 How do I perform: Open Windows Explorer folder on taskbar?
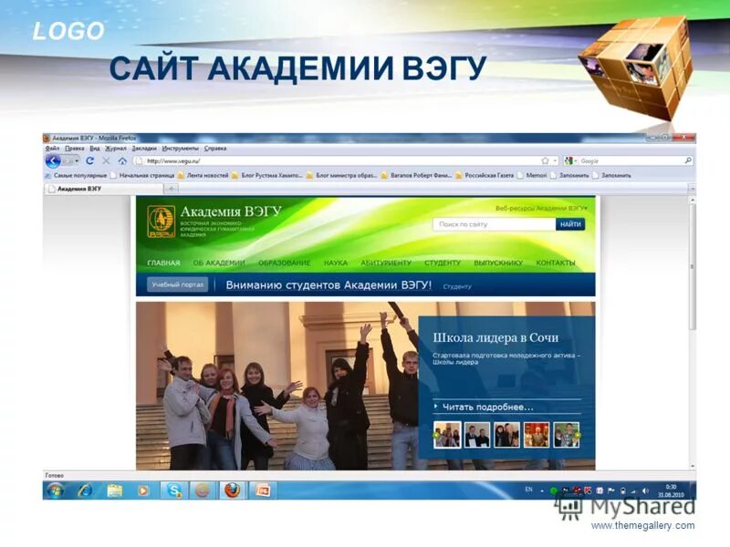(x=115, y=490)
